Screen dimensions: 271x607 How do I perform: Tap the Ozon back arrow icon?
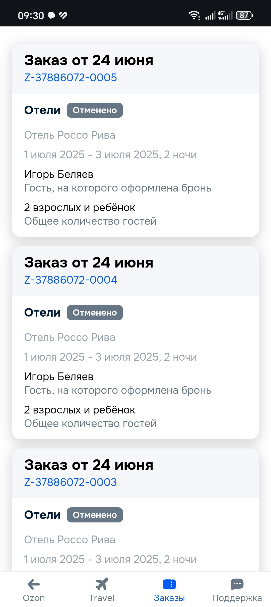[34, 584]
